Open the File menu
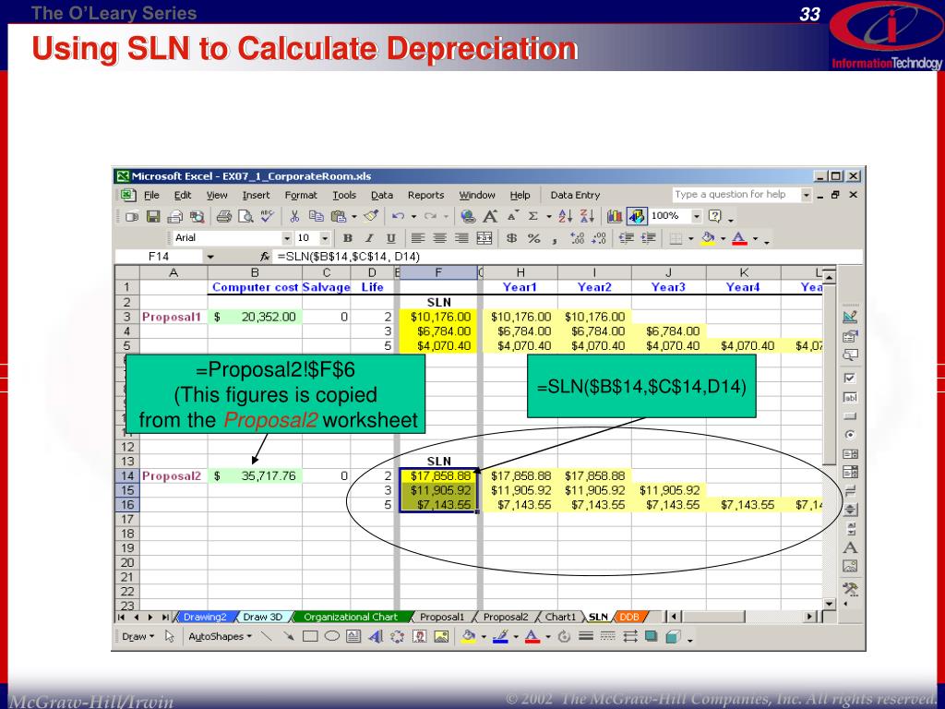The width and height of the screenshot is (945, 709). click(151, 196)
